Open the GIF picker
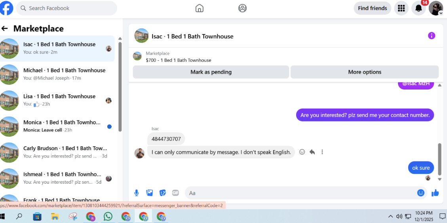447x223 pixels. (175, 193)
